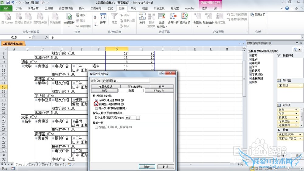The width and height of the screenshot is (304, 171).
Task: Enable 打开文件时刷新数据 checkbox
Action: tap(96, 108)
